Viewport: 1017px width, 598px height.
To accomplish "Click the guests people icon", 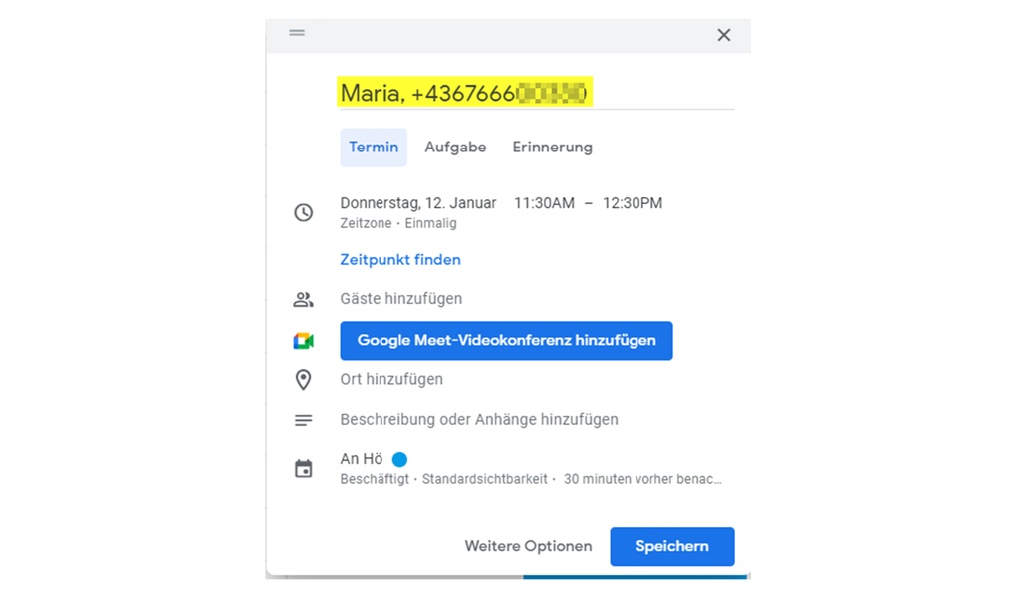I will [304, 299].
